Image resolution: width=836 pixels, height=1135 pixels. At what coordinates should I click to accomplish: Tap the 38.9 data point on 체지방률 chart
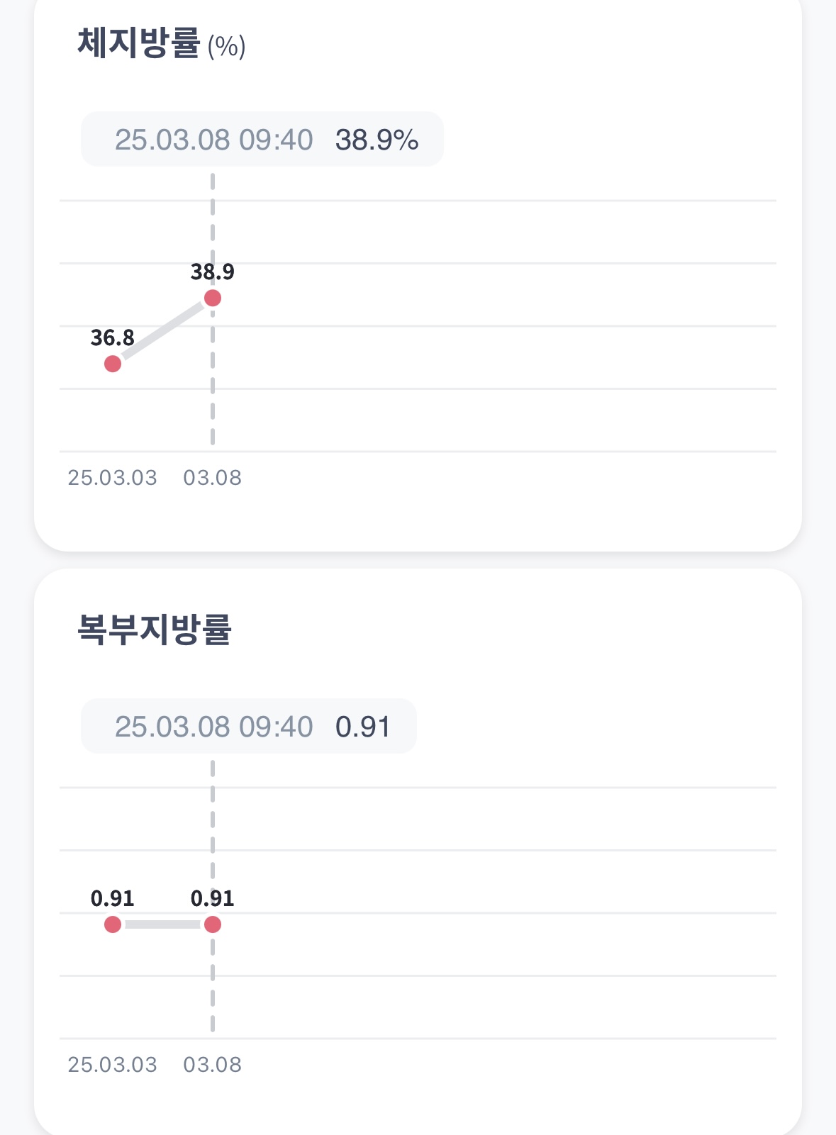[x=212, y=298]
